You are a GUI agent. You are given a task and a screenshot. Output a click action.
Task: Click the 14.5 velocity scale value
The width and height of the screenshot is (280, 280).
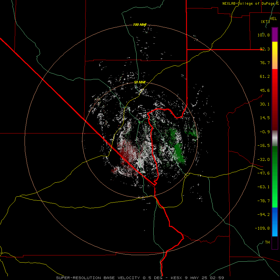[265, 118]
